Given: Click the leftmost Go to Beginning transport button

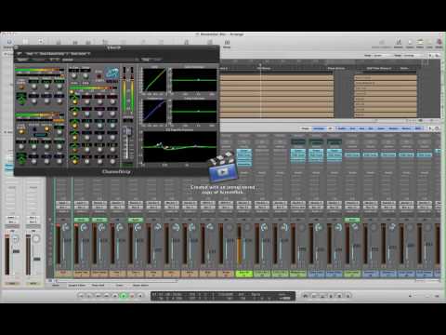Looking at the screenshot, I should 81,296.
